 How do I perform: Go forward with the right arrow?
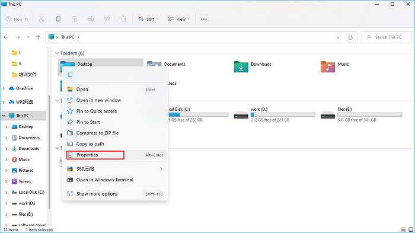pos(18,37)
